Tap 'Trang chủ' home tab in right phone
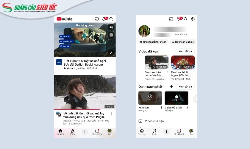This screenshot has height=149, width=250. pos(142,132)
